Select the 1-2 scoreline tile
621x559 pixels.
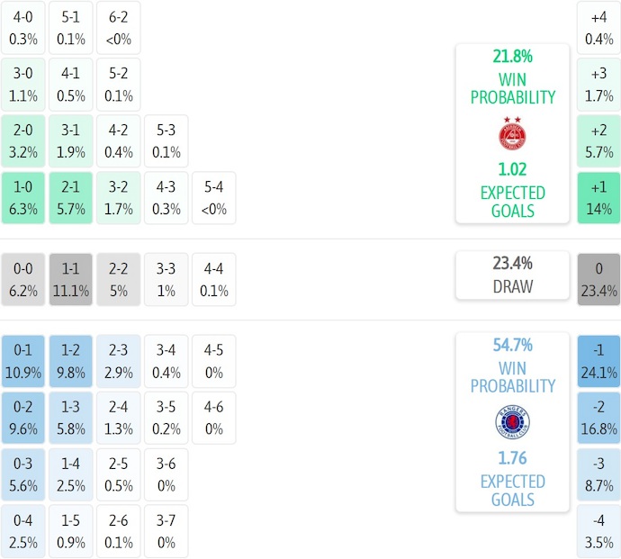pos(71,360)
